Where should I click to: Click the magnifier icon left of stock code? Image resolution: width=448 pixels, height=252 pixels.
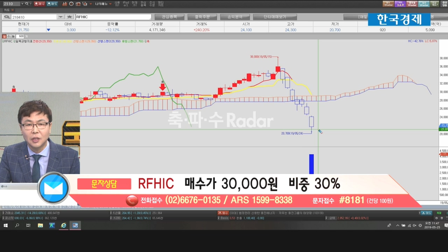pyautogui.click(x=7, y=17)
